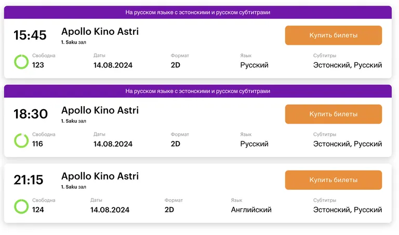
Task: Buy tickets for the 15:45 showing
Action: [x=334, y=35]
